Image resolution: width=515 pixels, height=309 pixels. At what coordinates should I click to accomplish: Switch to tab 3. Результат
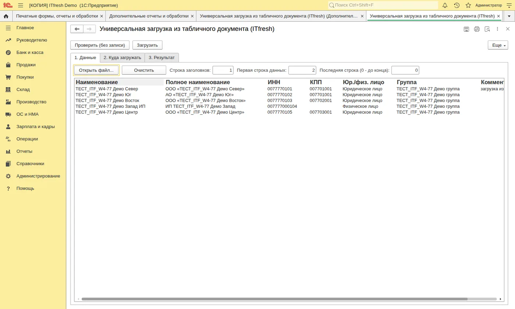[161, 58]
